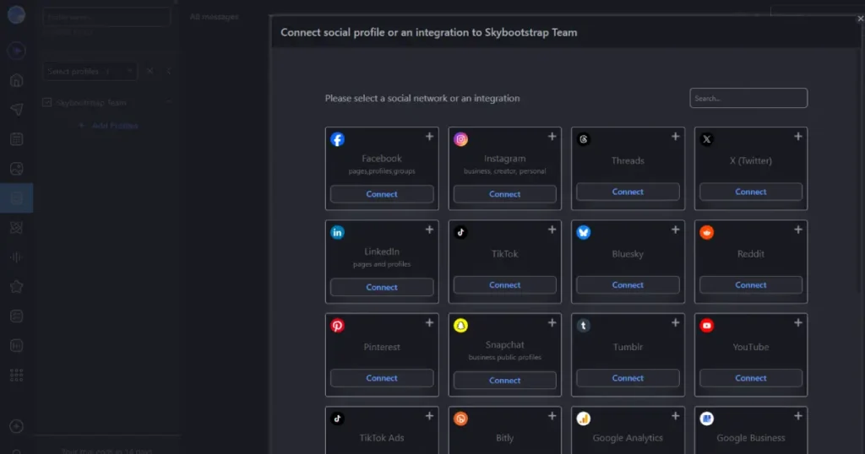
Task: Click the Reddit logo icon
Action: [x=707, y=233]
